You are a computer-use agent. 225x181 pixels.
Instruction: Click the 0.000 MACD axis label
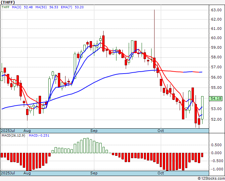pos(216,153)
